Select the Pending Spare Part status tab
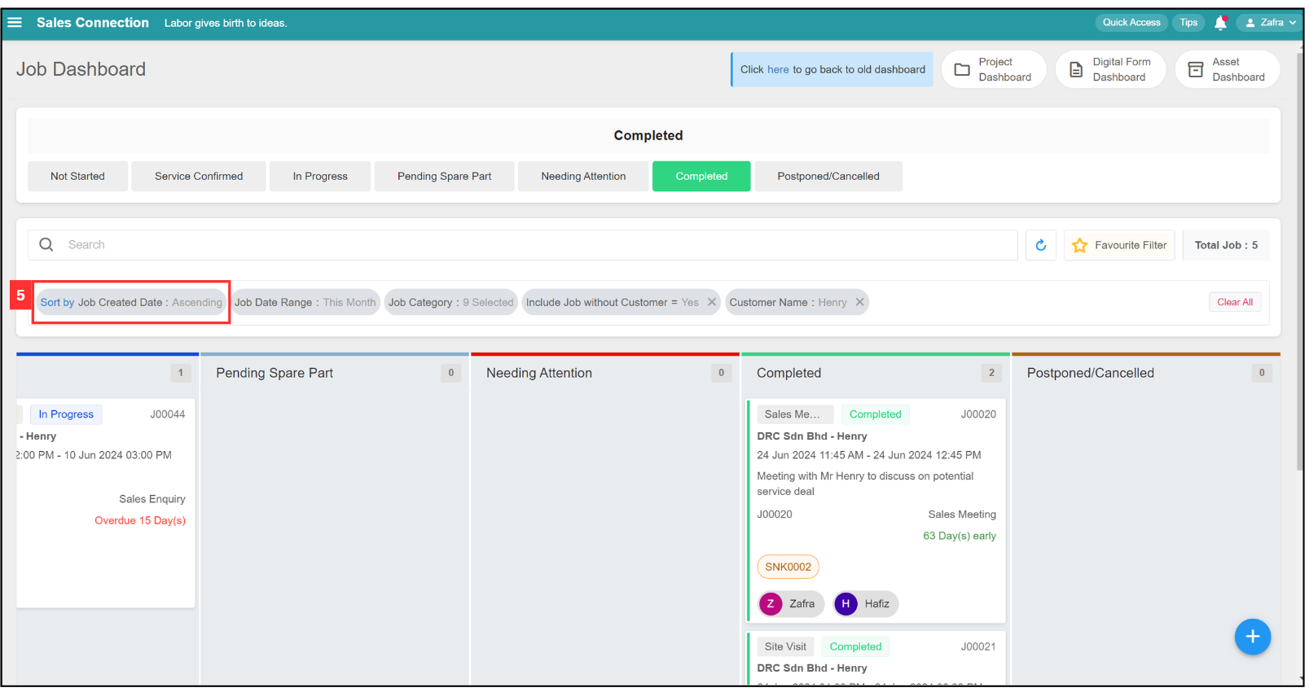 pos(444,176)
